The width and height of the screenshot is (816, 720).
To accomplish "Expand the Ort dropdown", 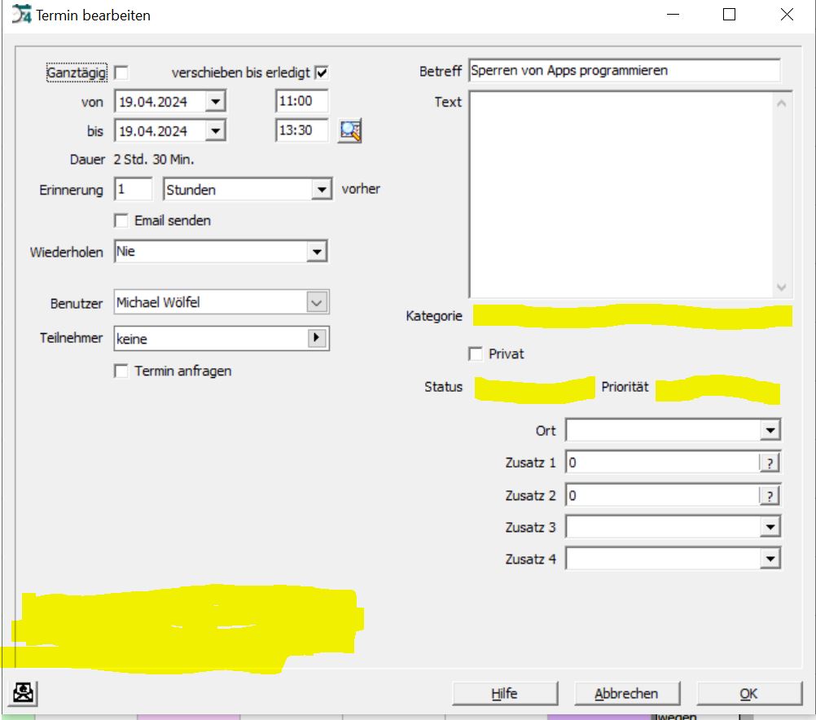I will [x=770, y=430].
